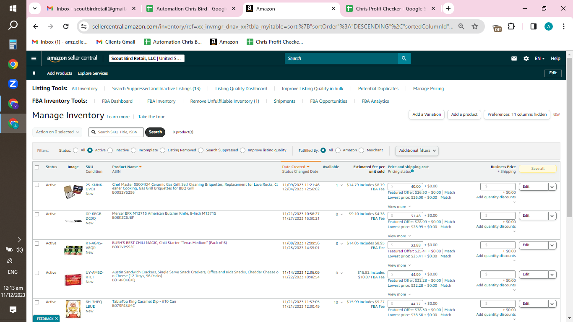Check the box for BUSH'S BEST CHILI MAGIC row
Image resolution: width=573 pixels, height=322 pixels.
coord(37,244)
